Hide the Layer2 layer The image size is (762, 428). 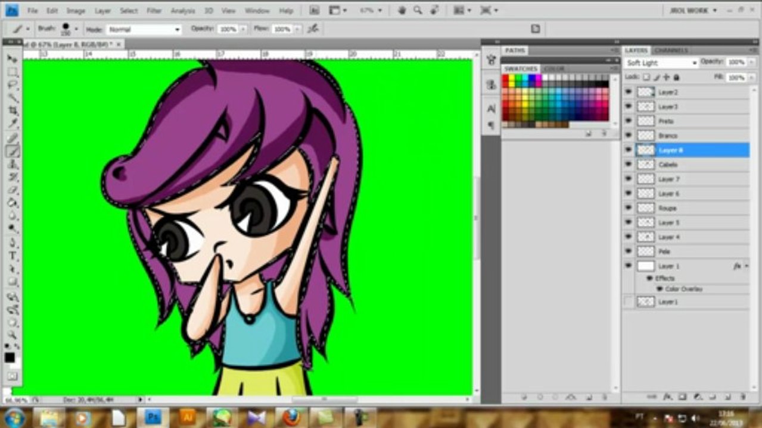pos(628,92)
